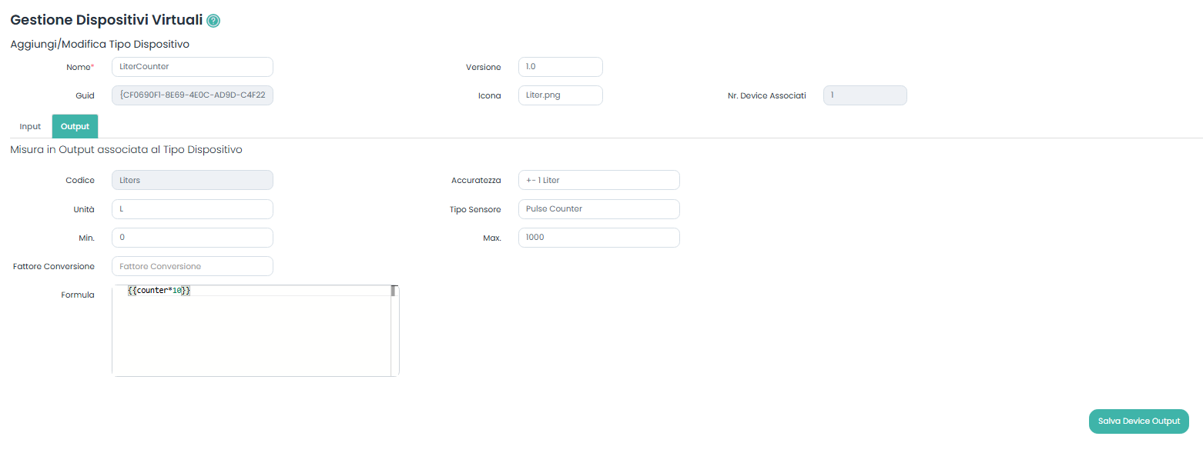This screenshot has width=1203, height=453.
Task: Click the Min. value field
Action: 192,238
